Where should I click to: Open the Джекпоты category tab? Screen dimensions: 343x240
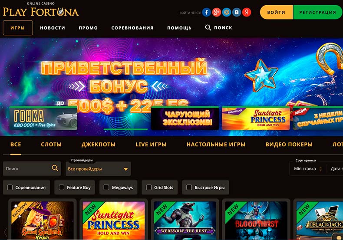click(x=99, y=145)
